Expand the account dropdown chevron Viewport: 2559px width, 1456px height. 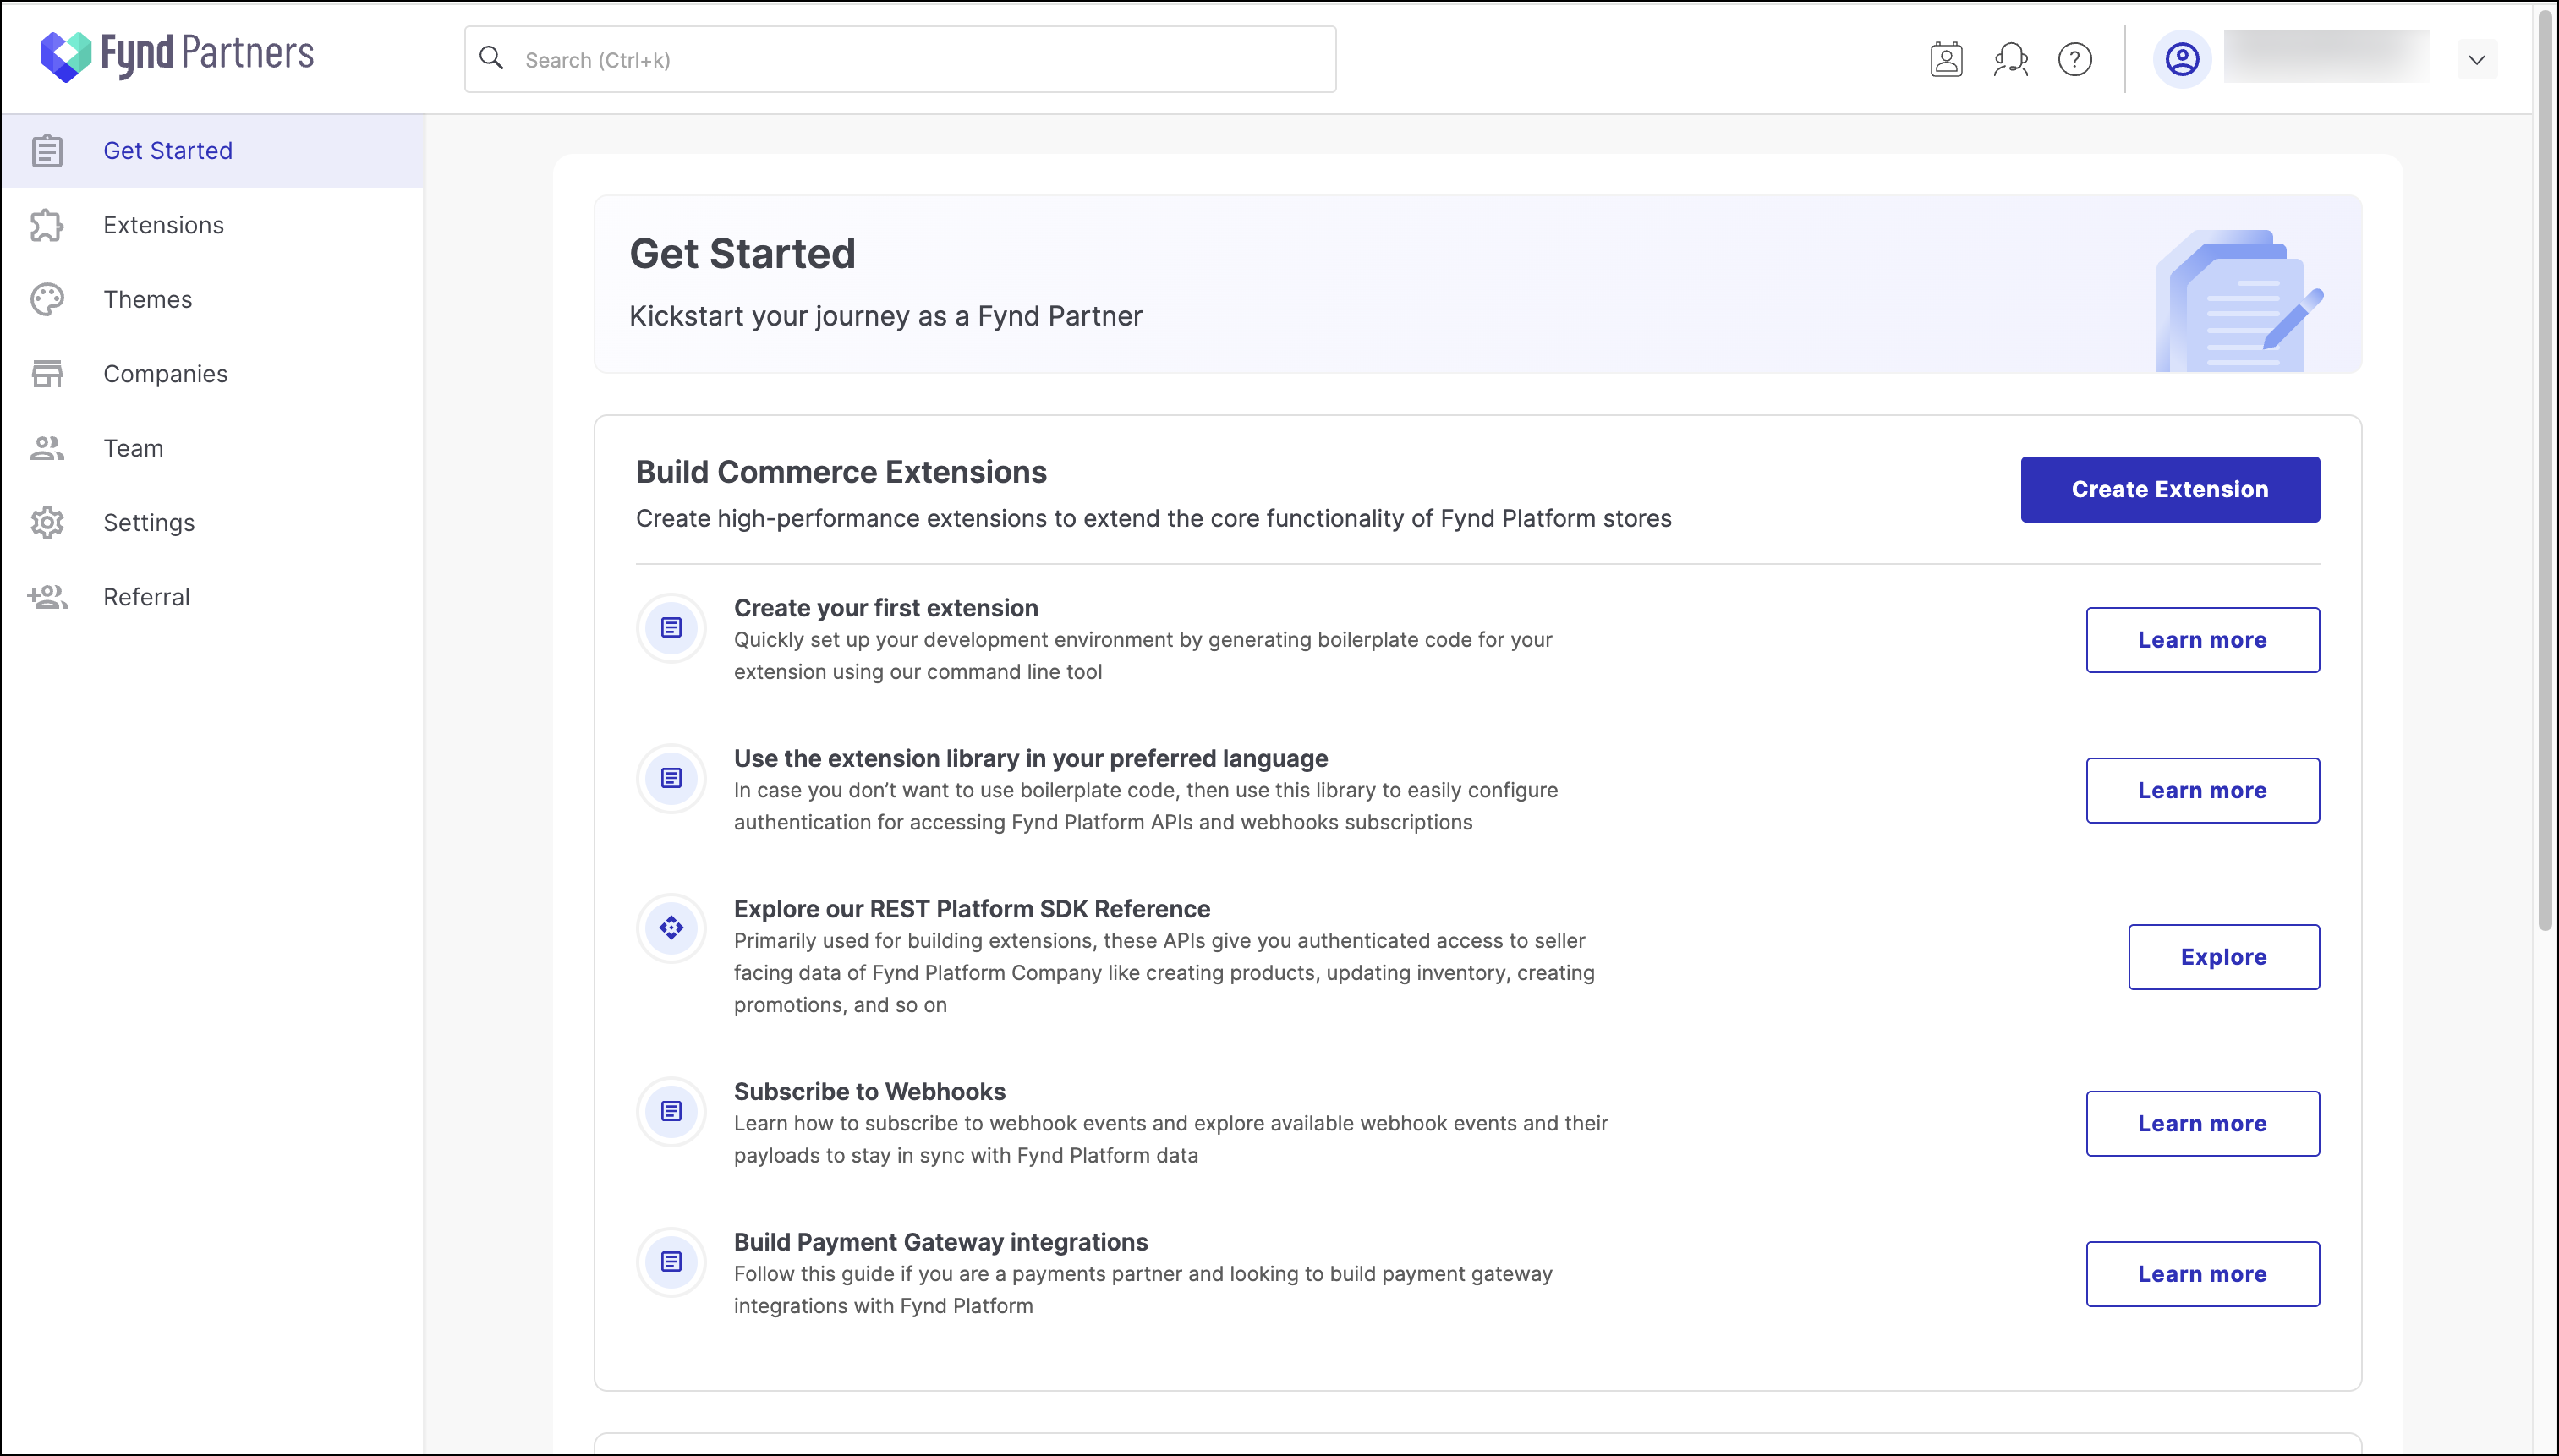point(2477,60)
